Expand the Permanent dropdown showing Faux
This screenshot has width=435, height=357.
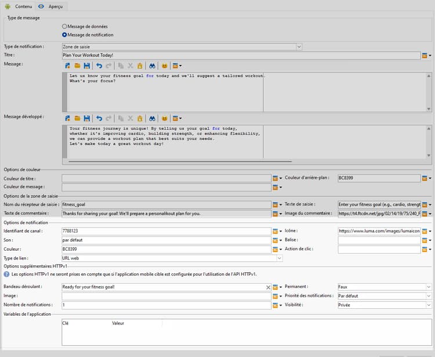click(x=428, y=287)
